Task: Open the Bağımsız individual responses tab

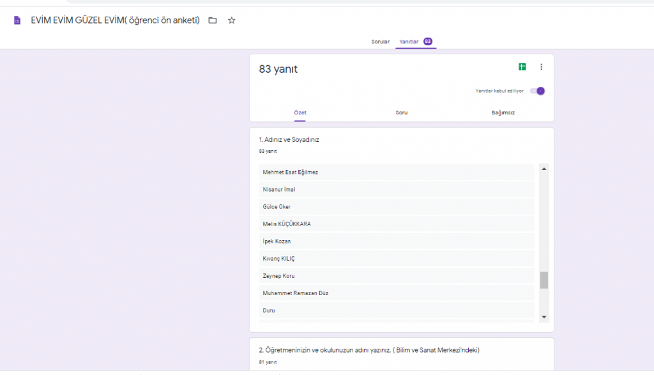Action: [x=503, y=112]
